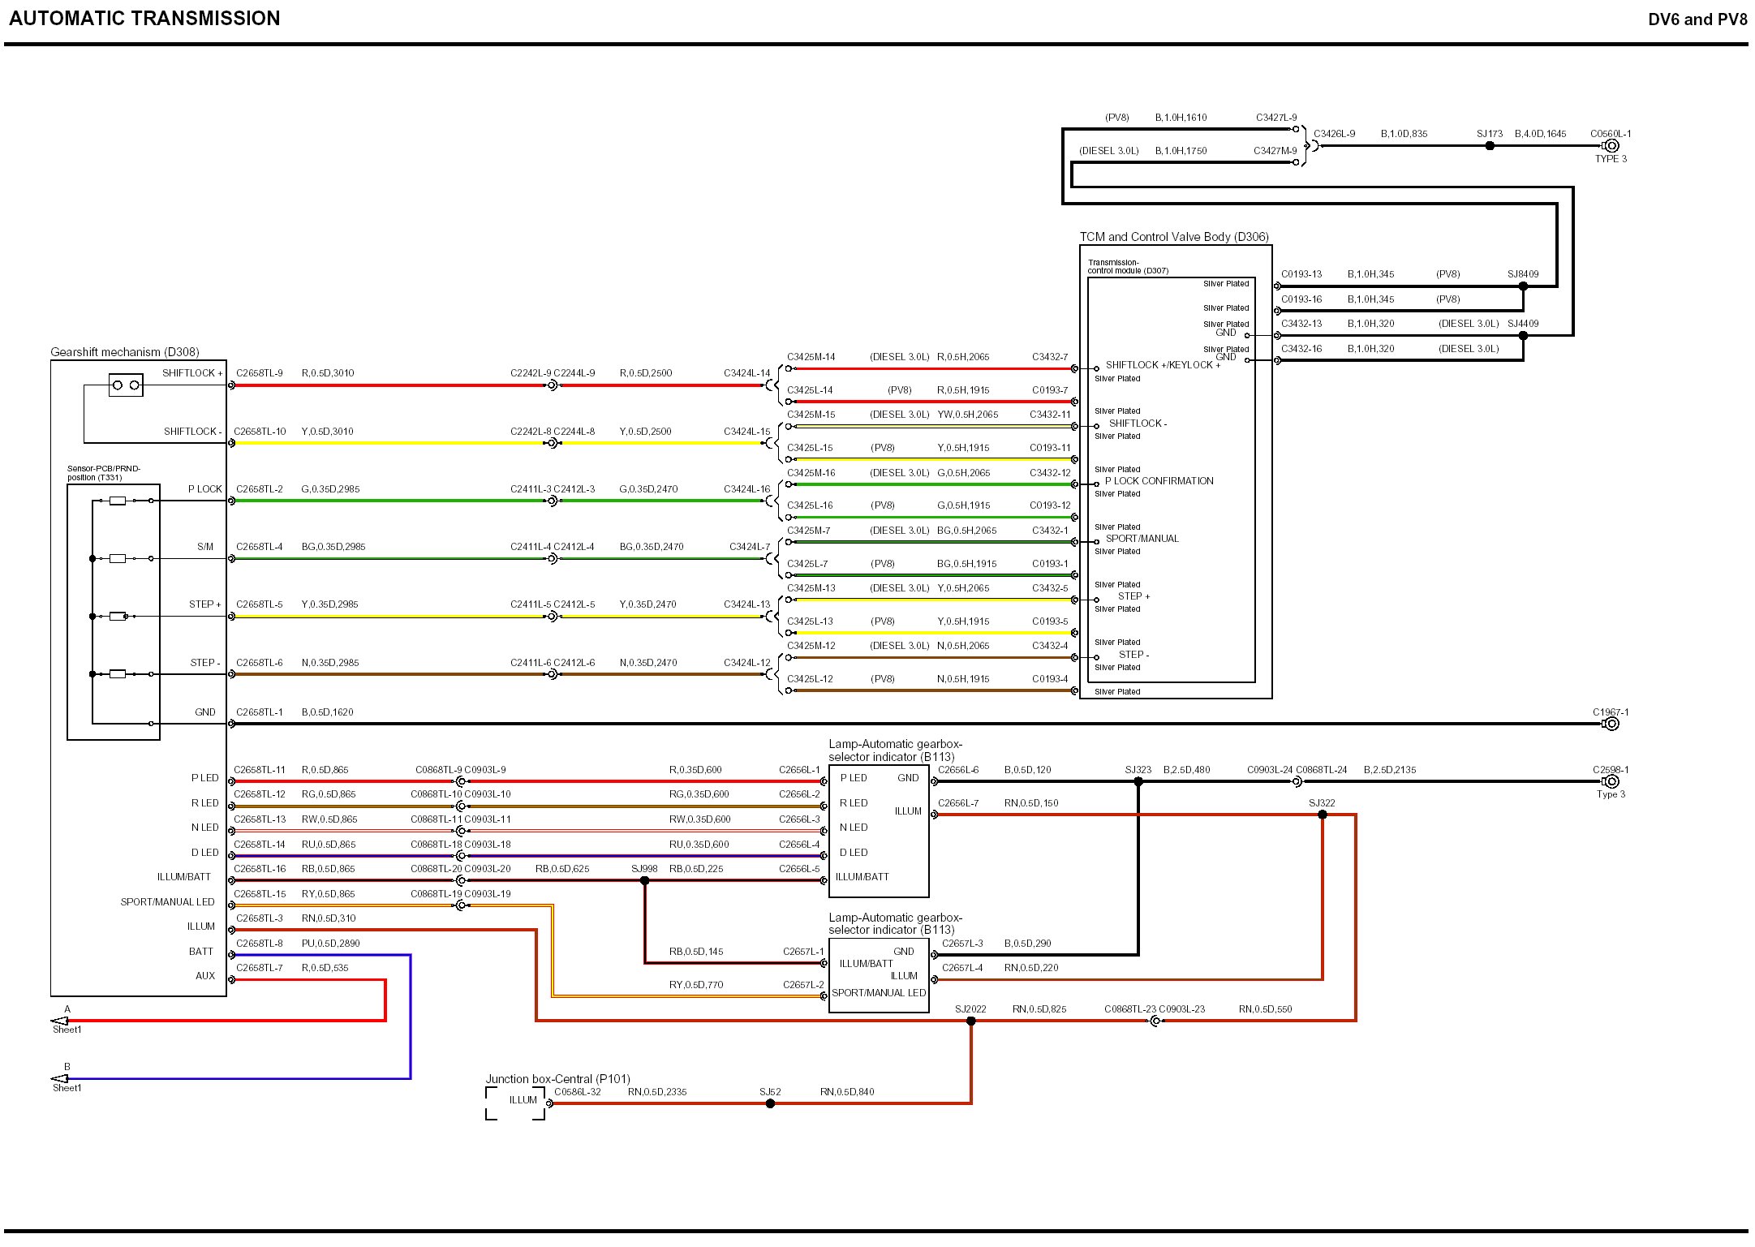Click wire label RB,0.5D,145
The width and height of the screenshot is (1755, 1247).
tap(696, 952)
